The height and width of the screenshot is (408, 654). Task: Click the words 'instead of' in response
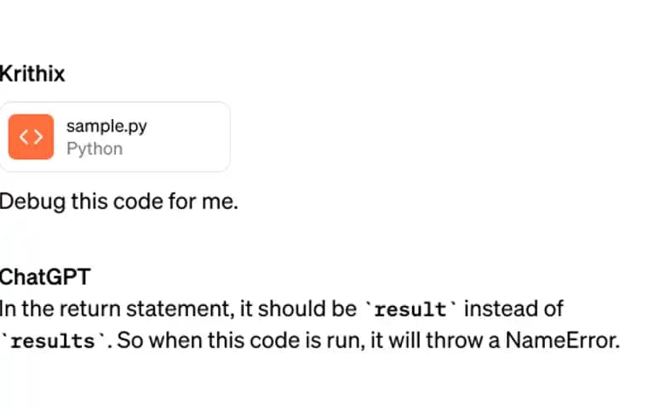pos(513,309)
